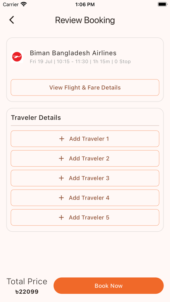Tap the back arrow icon

point(12,20)
